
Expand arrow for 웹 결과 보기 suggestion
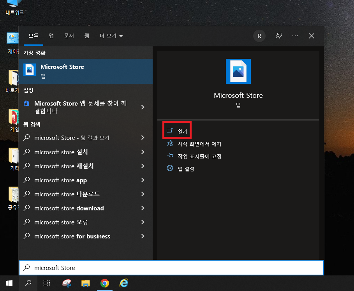pos(143,138)
